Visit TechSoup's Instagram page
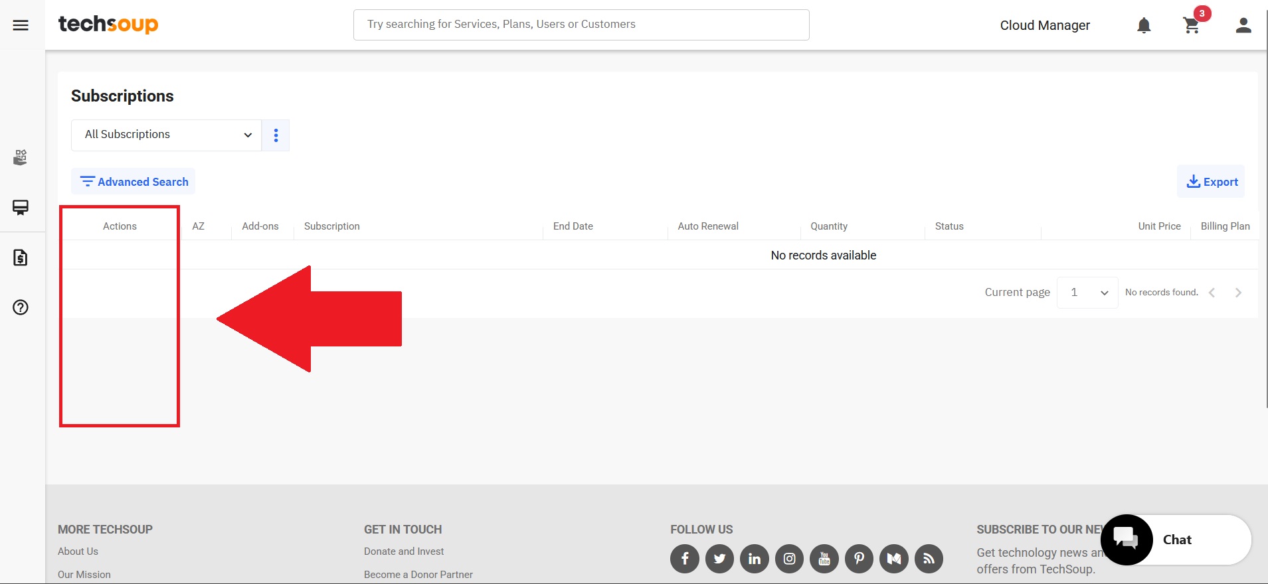 789,559
